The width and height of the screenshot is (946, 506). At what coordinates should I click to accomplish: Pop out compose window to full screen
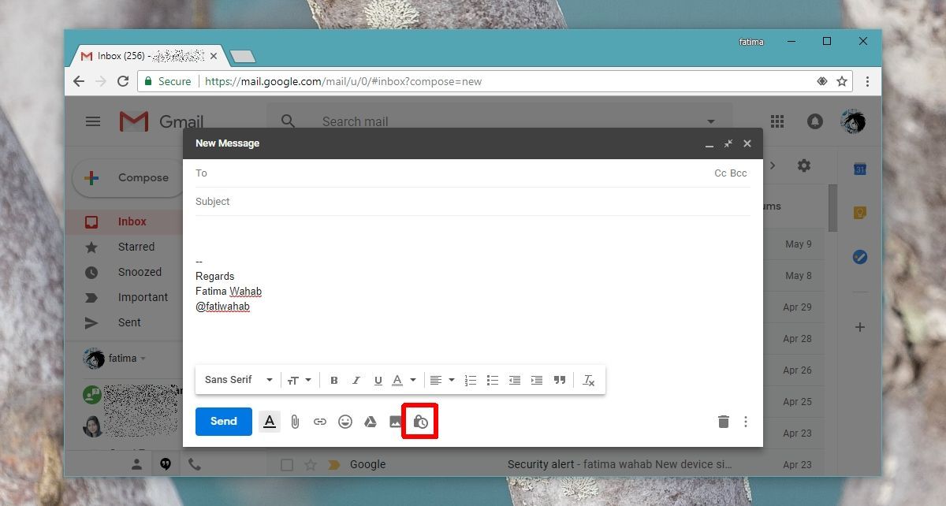(728, 143)
